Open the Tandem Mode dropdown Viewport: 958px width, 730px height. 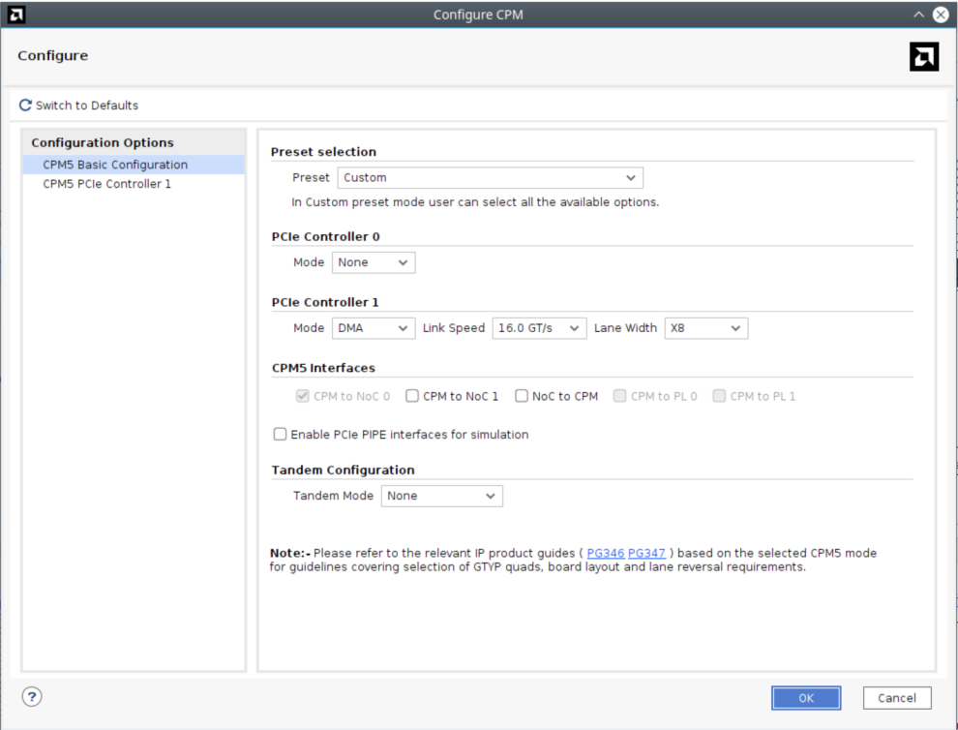pyautogui.click(x=442, y=496)
